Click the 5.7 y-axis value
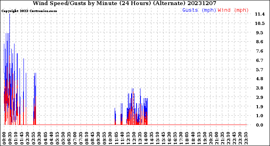The width and height of the screenshot is (270, 146). coord(260,70)
